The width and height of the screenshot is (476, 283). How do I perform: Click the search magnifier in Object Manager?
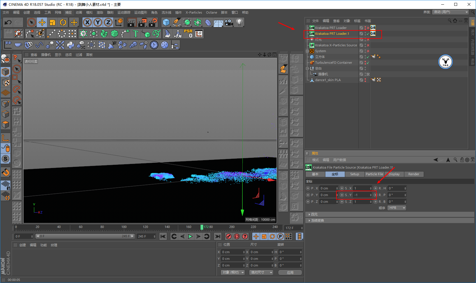tap(450, 21)
